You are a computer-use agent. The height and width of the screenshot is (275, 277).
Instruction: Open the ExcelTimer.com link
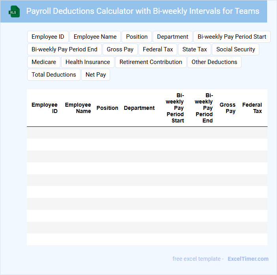pos(248,259)
